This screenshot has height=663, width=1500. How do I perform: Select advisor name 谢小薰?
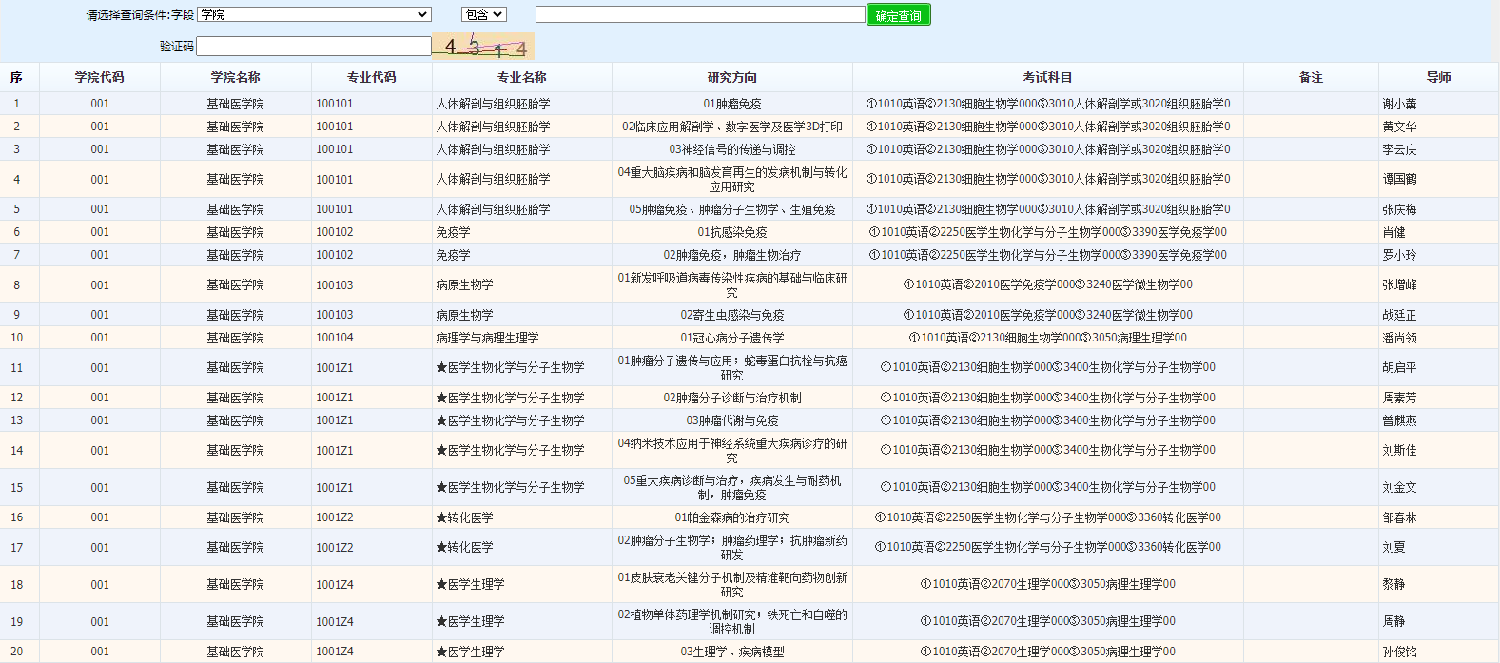tap(1400, 104)
